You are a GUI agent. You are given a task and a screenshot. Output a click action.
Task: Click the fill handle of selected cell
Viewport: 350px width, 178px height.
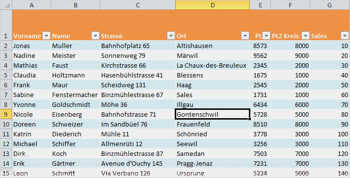point(249,119)
